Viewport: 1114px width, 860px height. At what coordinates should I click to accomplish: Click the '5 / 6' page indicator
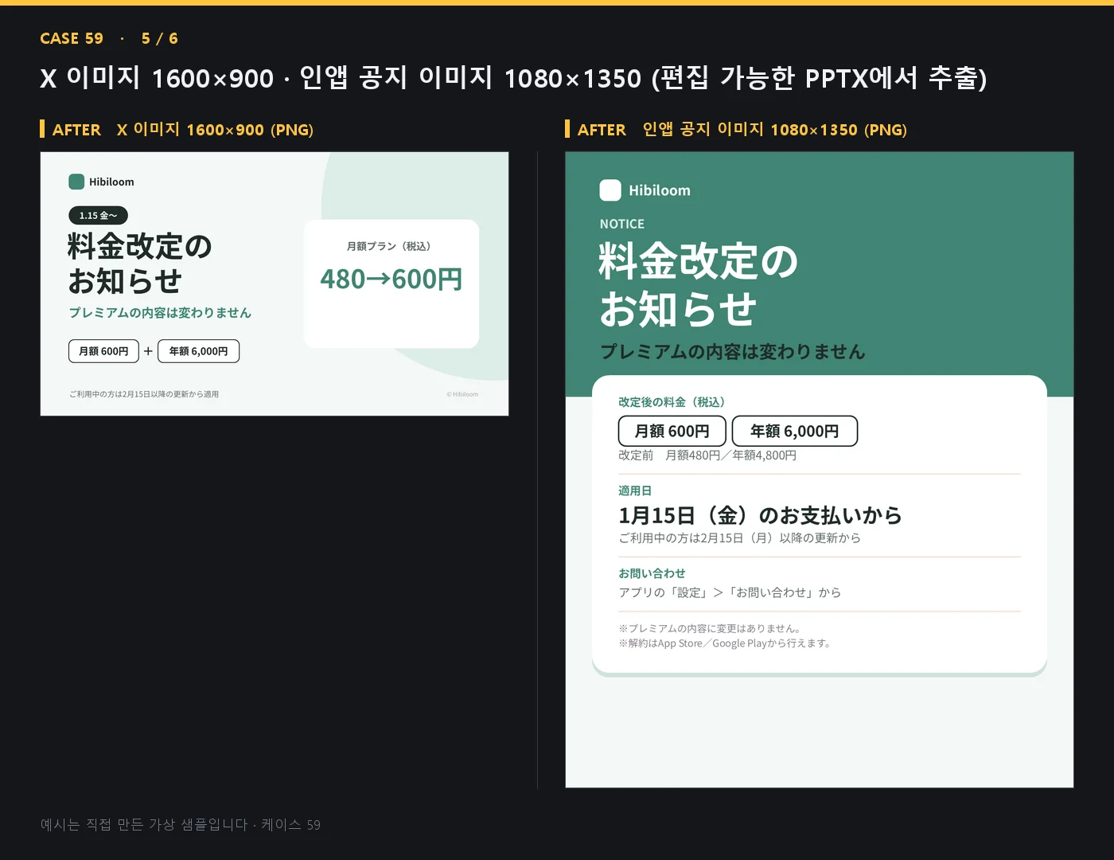tap(160, 38)
